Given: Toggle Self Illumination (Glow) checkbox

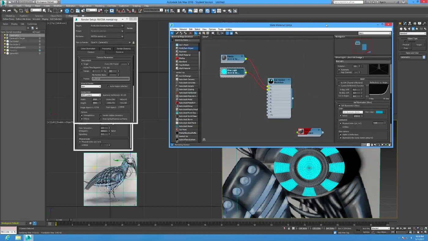Looking at the screenshot, I should 339,106.
